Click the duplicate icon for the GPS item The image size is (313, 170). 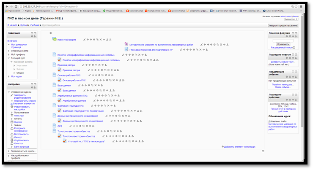pyautogui.click(x=83, y=126)
